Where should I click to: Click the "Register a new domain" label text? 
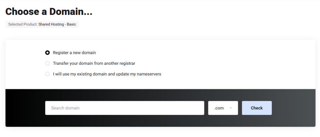coord(74,53)
